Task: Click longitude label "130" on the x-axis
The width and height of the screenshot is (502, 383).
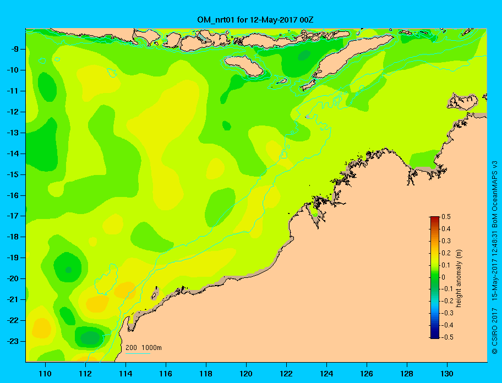Action: 447,374
